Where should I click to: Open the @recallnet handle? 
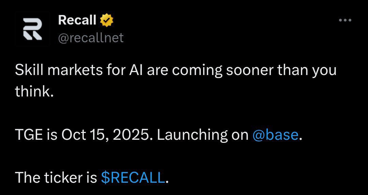click(91, 37)
